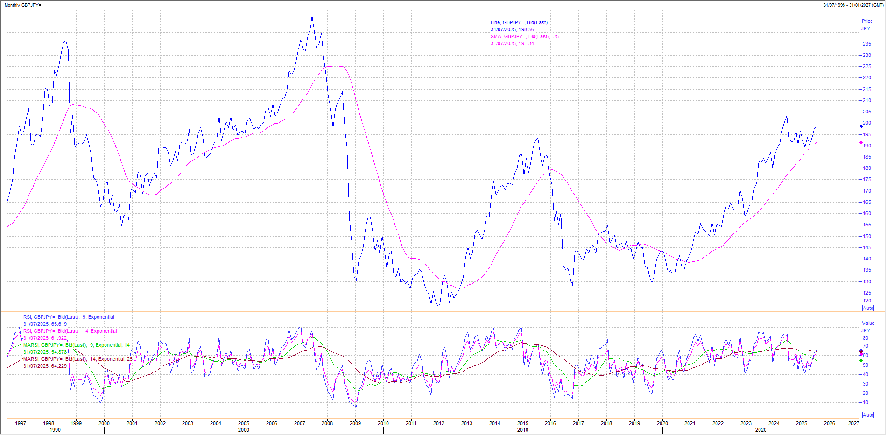Click the blue last-price diamond marker
The height and width of the screenshot is (435, 886).
click(x=861, y=126)
